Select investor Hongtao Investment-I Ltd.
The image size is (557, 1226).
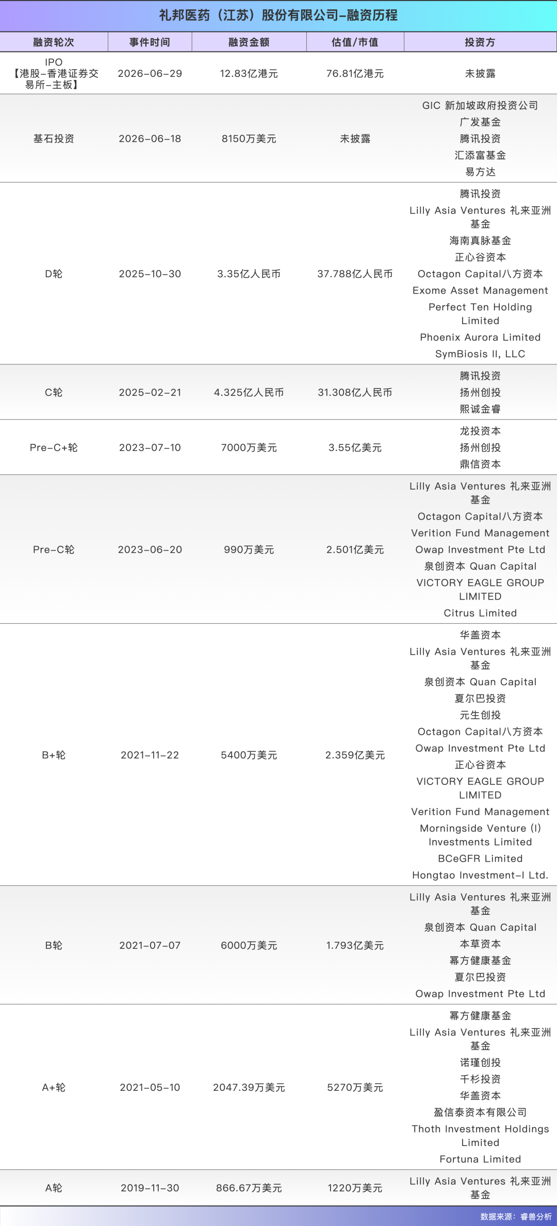point(480,875)
